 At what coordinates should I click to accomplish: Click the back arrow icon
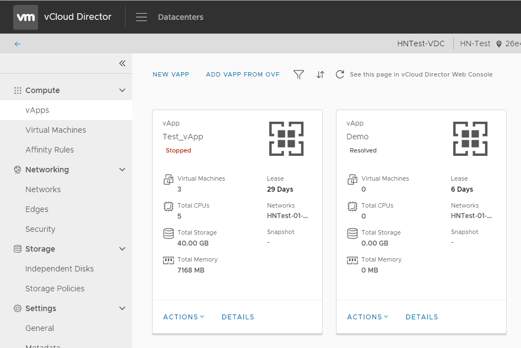[18, 44]
